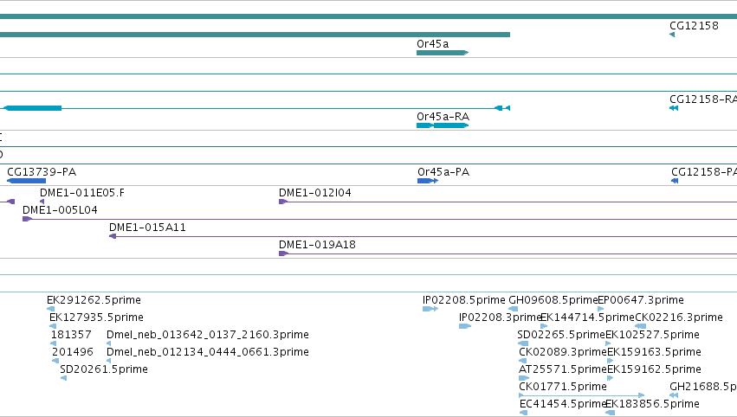Click the teal Or45a gene arrow glyph

[x=443, y=53]
